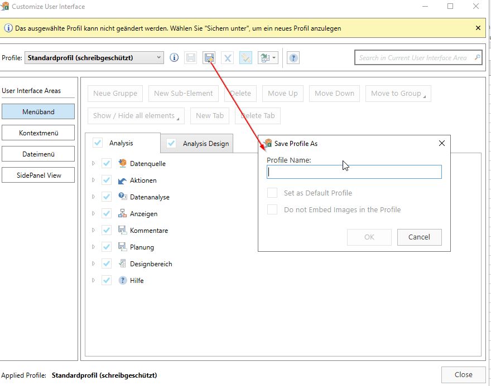Viewport: 491px width, 386px height.
Task: Check Do not Embed Images in Profile
Action: (272, 209)
